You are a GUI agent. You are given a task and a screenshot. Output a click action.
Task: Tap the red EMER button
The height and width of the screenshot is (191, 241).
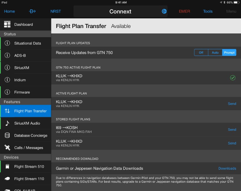point(184,11)
